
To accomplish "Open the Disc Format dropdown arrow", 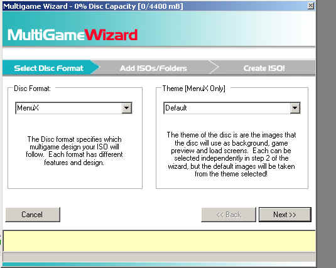I will (x=127, y=108).
